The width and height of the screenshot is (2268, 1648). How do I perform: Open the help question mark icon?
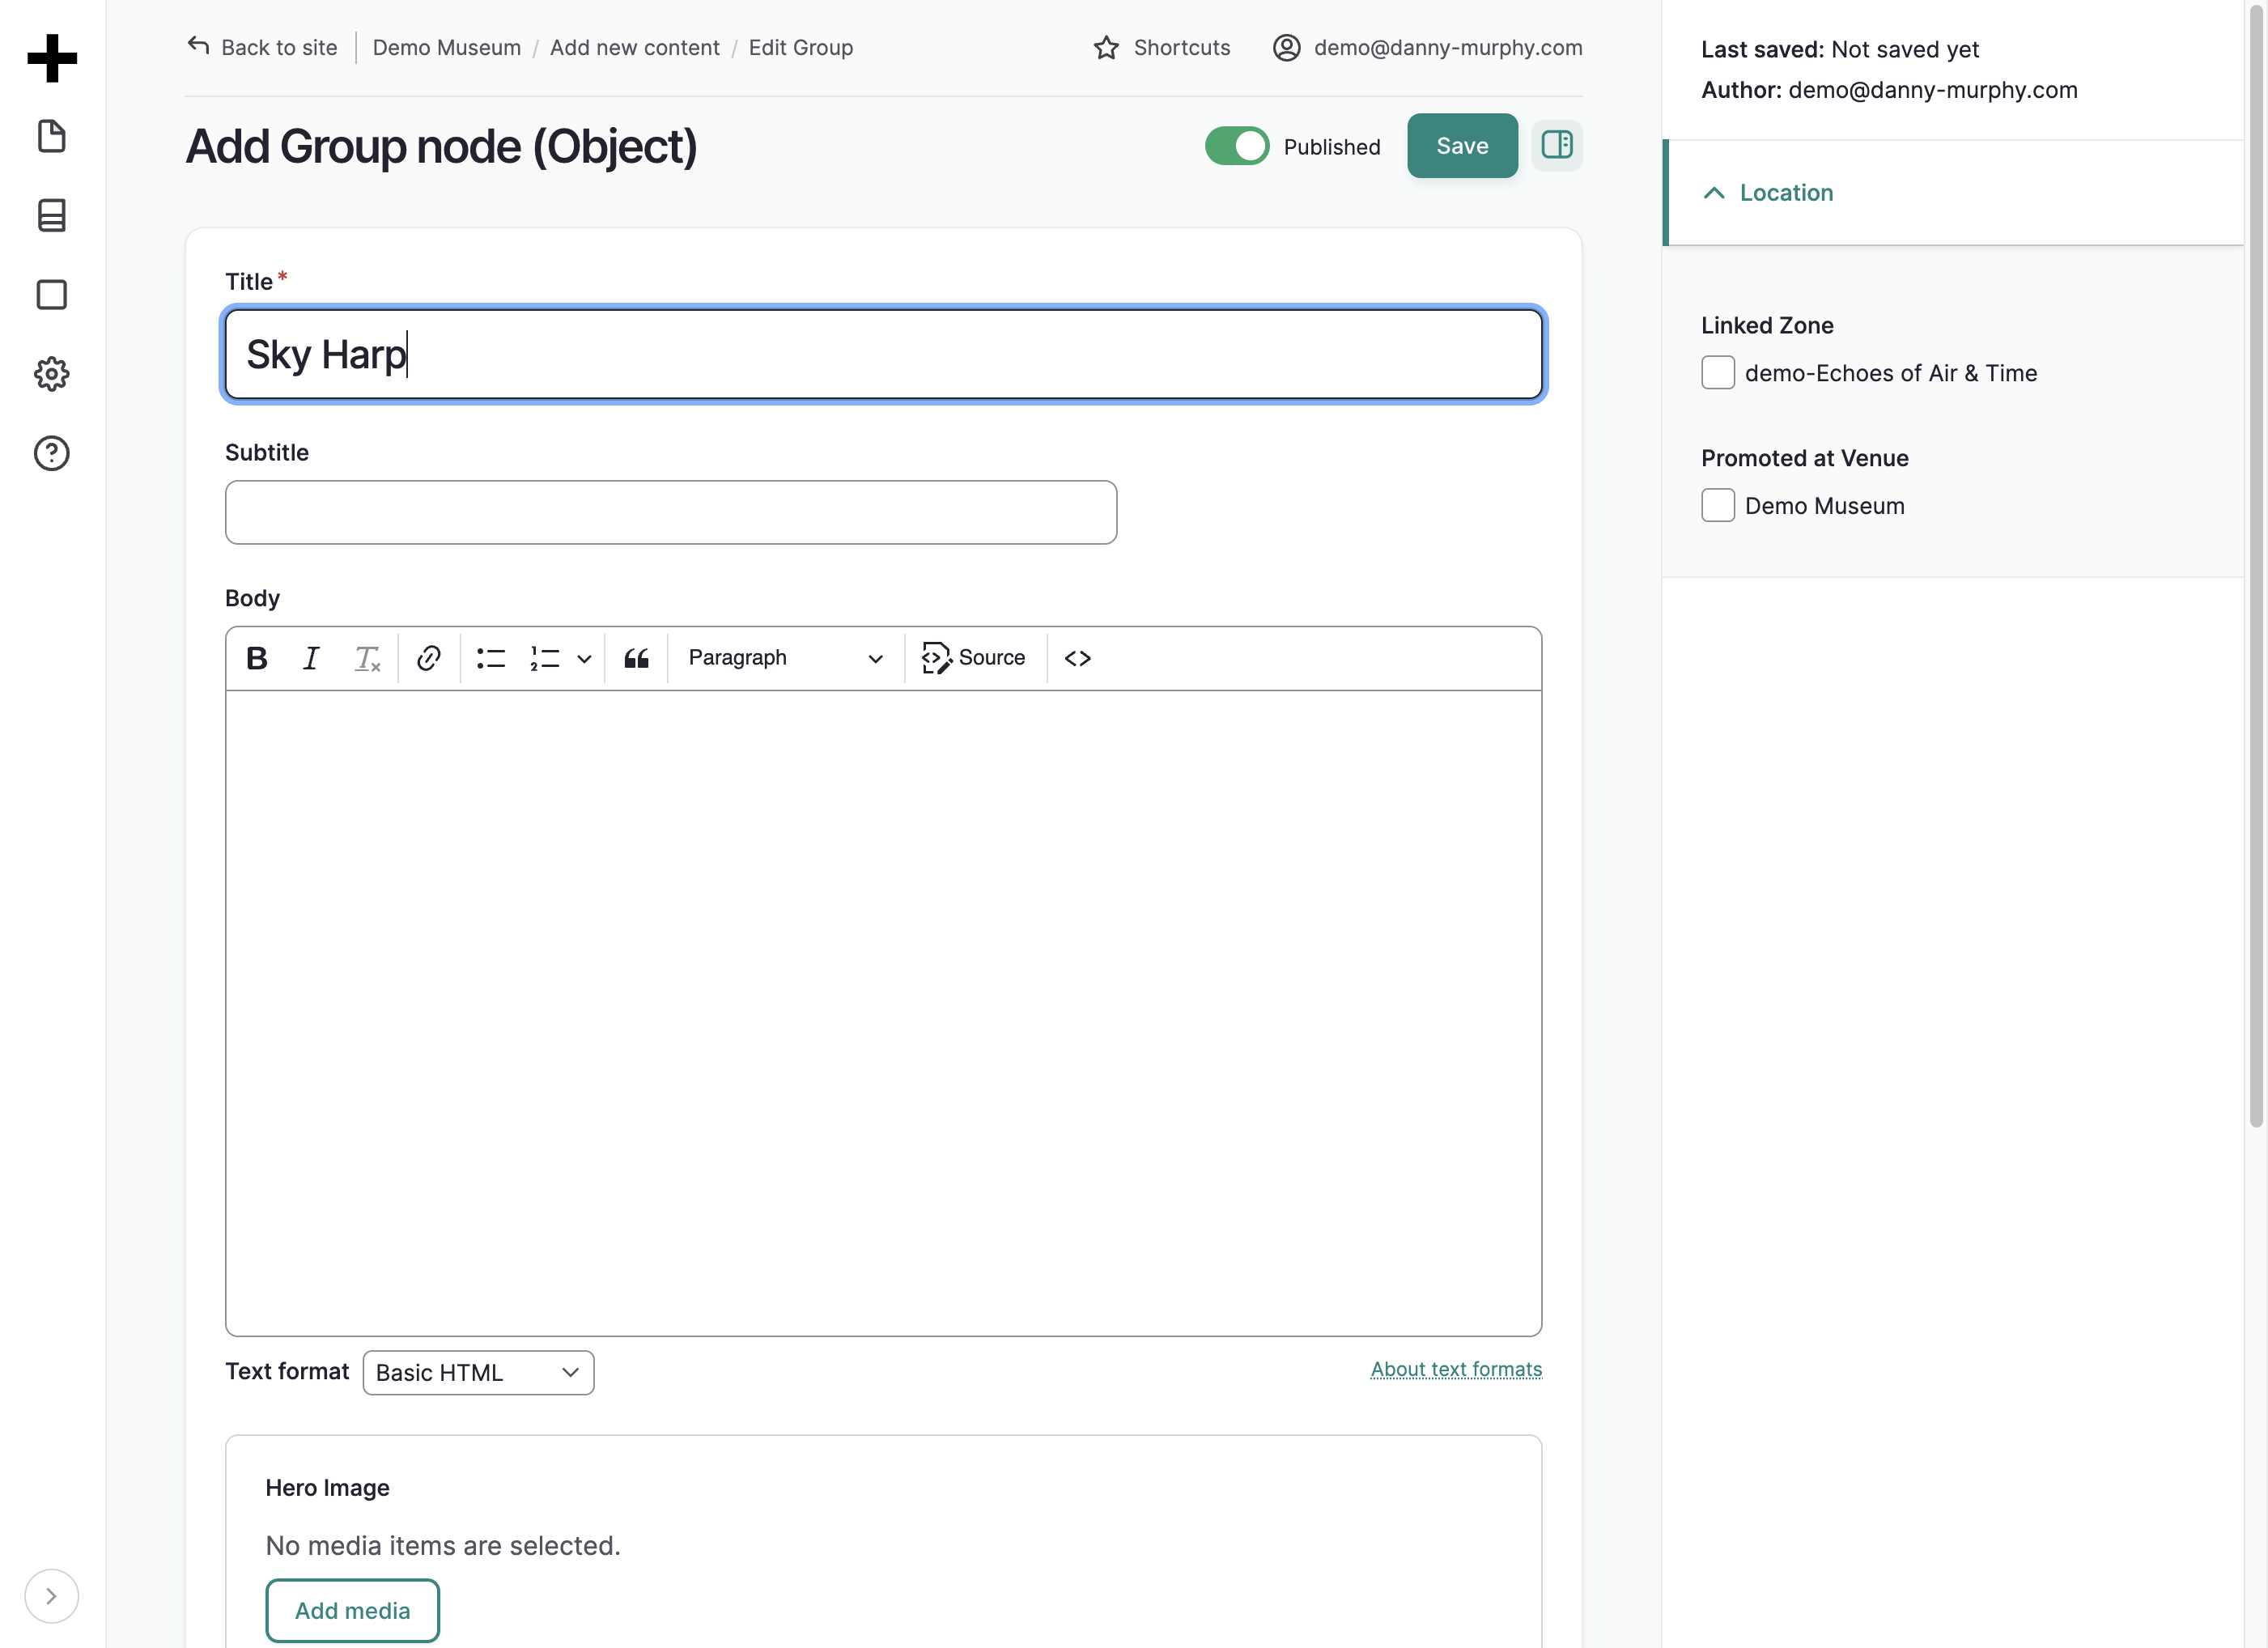pyautogui.click(x=52, y=453)
